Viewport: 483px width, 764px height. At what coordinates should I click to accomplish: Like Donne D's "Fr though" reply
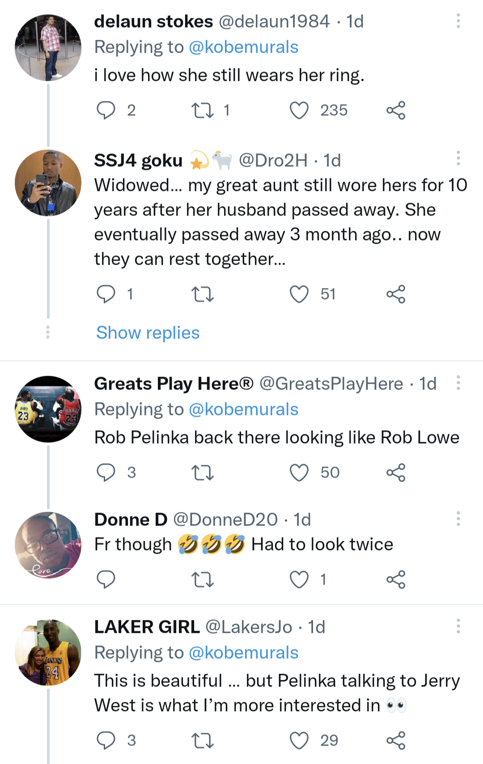(x=299, y=580)
